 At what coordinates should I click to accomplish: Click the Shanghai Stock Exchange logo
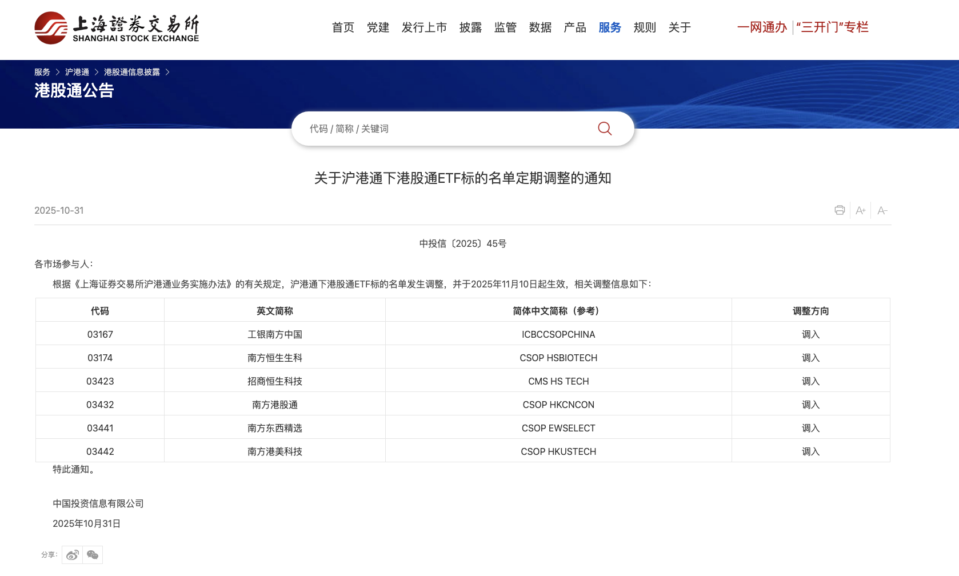[x=117, y=27]
